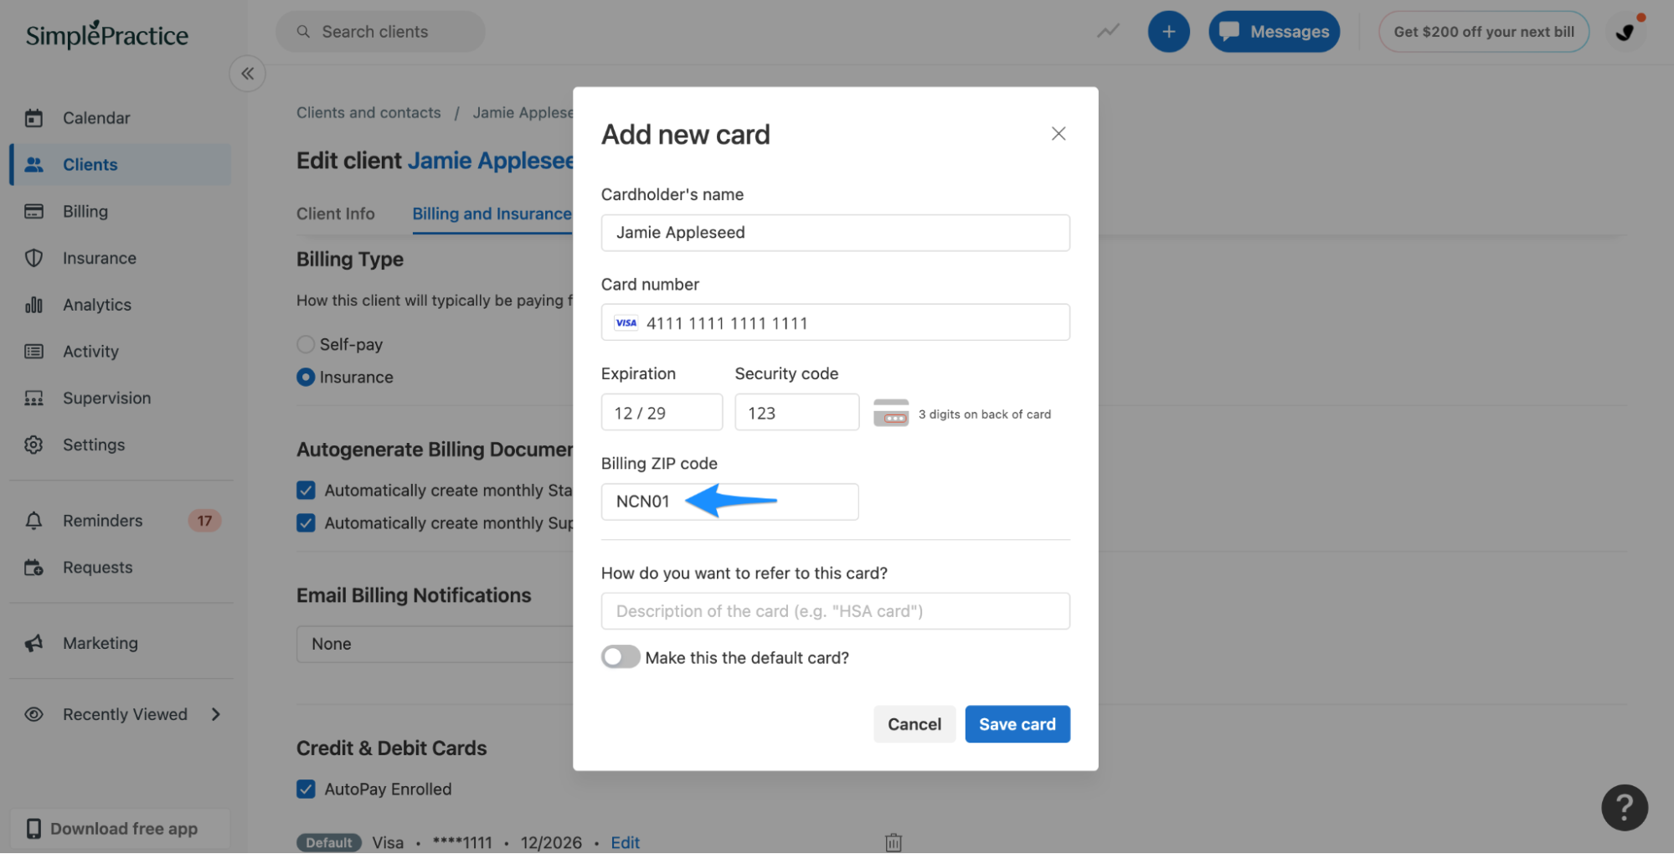Image resolution: width=1674 pixels, height=854 pixels.
Task: Open the Marketing megaphone icon
Action: (x=33, y=643)
